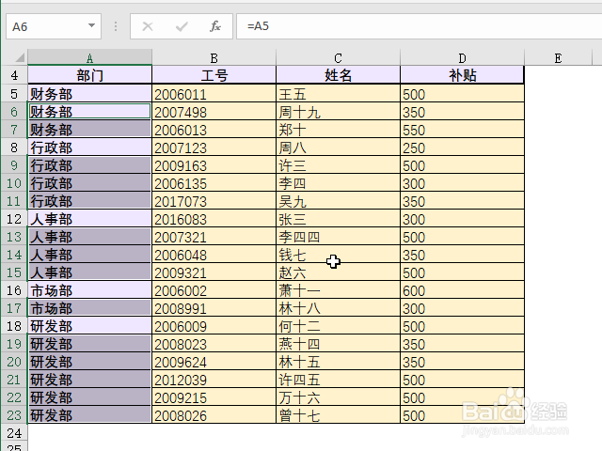
Task: Click the Name Box showing A6
Action: pyautogui.click(x=54, y=26)
